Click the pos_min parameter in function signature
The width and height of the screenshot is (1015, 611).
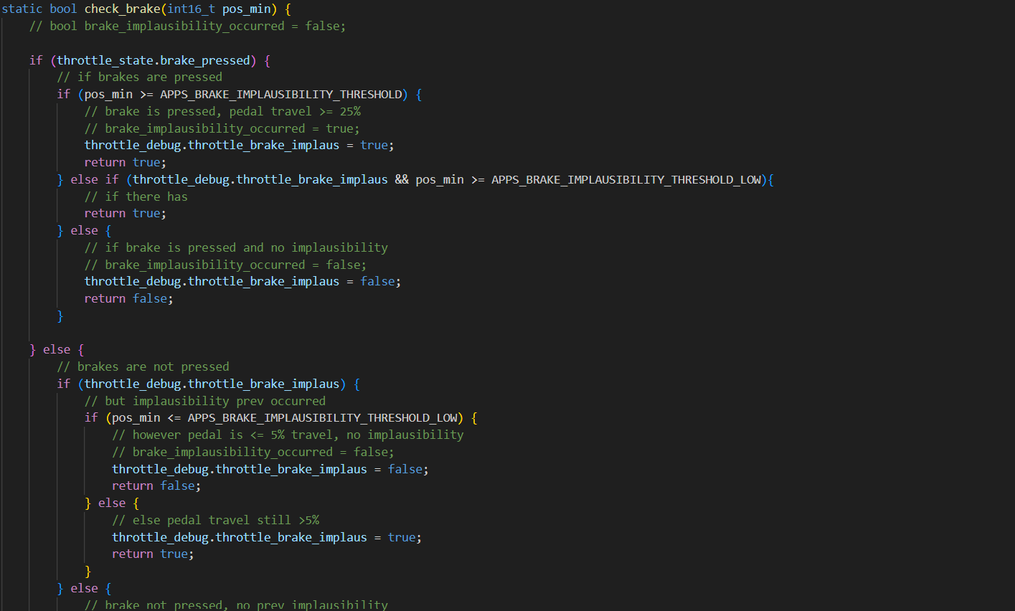coord(246,9)
